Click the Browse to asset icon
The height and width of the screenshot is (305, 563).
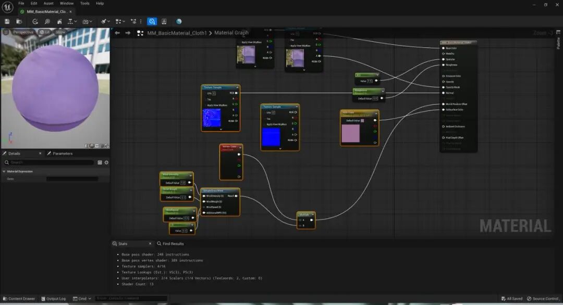click(x=19, y=21)
